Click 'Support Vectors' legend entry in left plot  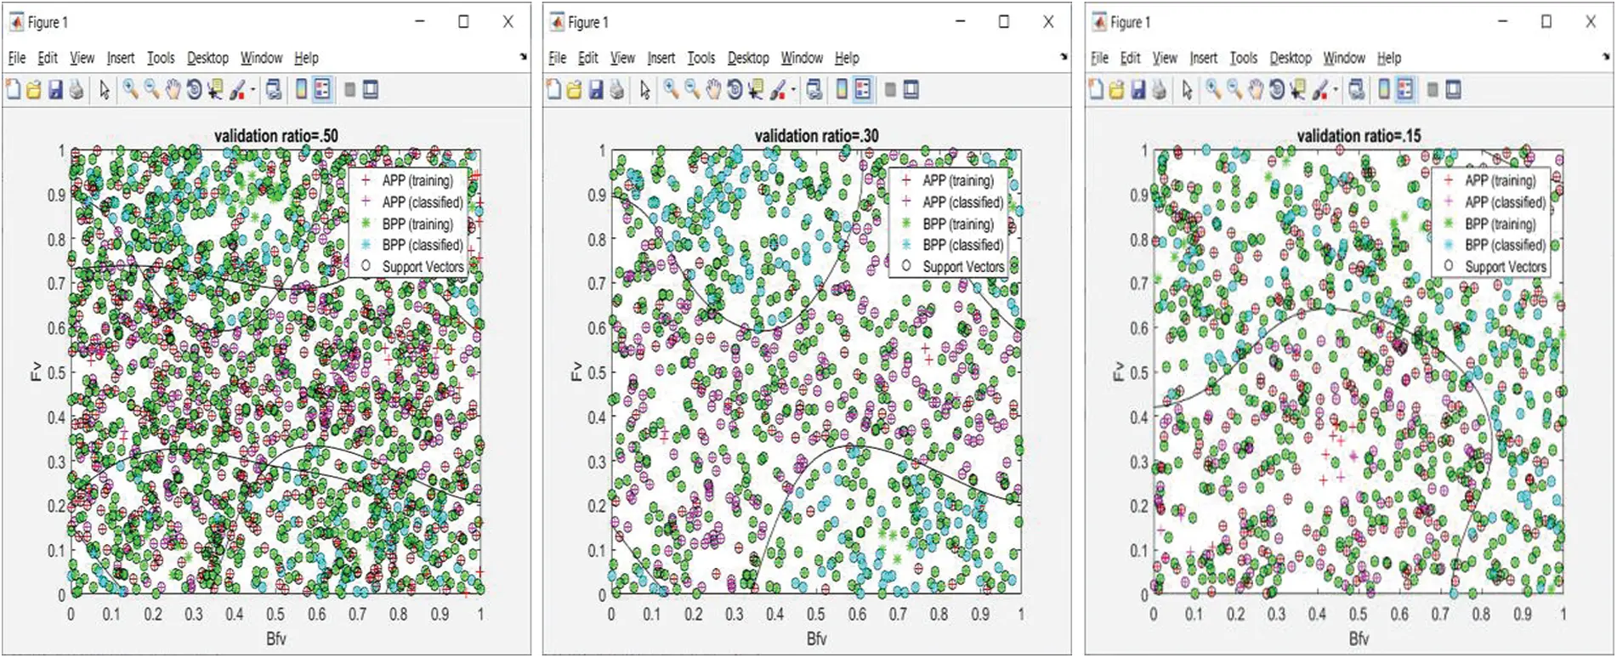pos(423,266)
